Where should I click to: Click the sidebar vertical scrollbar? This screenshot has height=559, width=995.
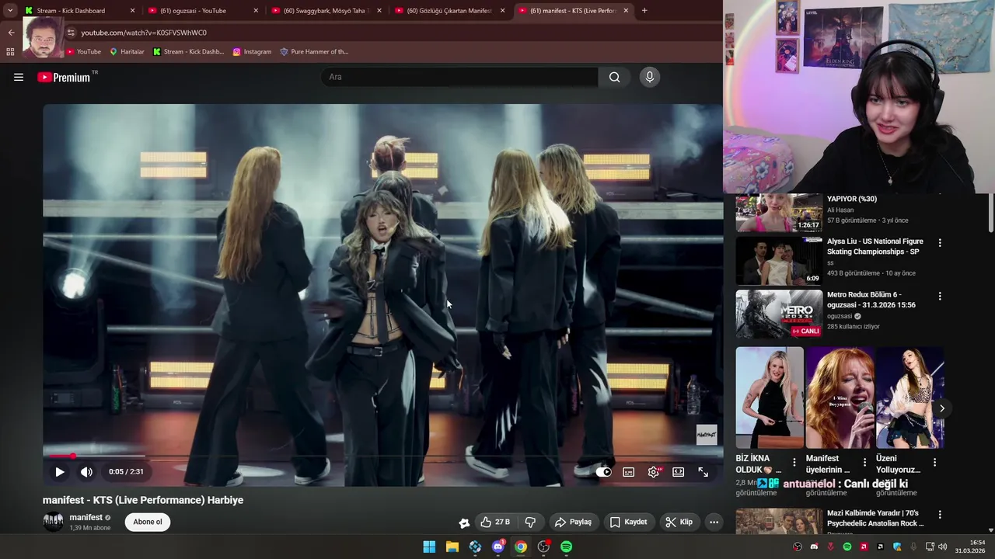pyautogui.click(x=991, y=213)
